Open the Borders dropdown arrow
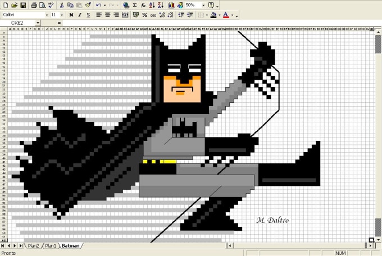The width and height of the screenshot is (382, 256). click(x=207, y=15)
